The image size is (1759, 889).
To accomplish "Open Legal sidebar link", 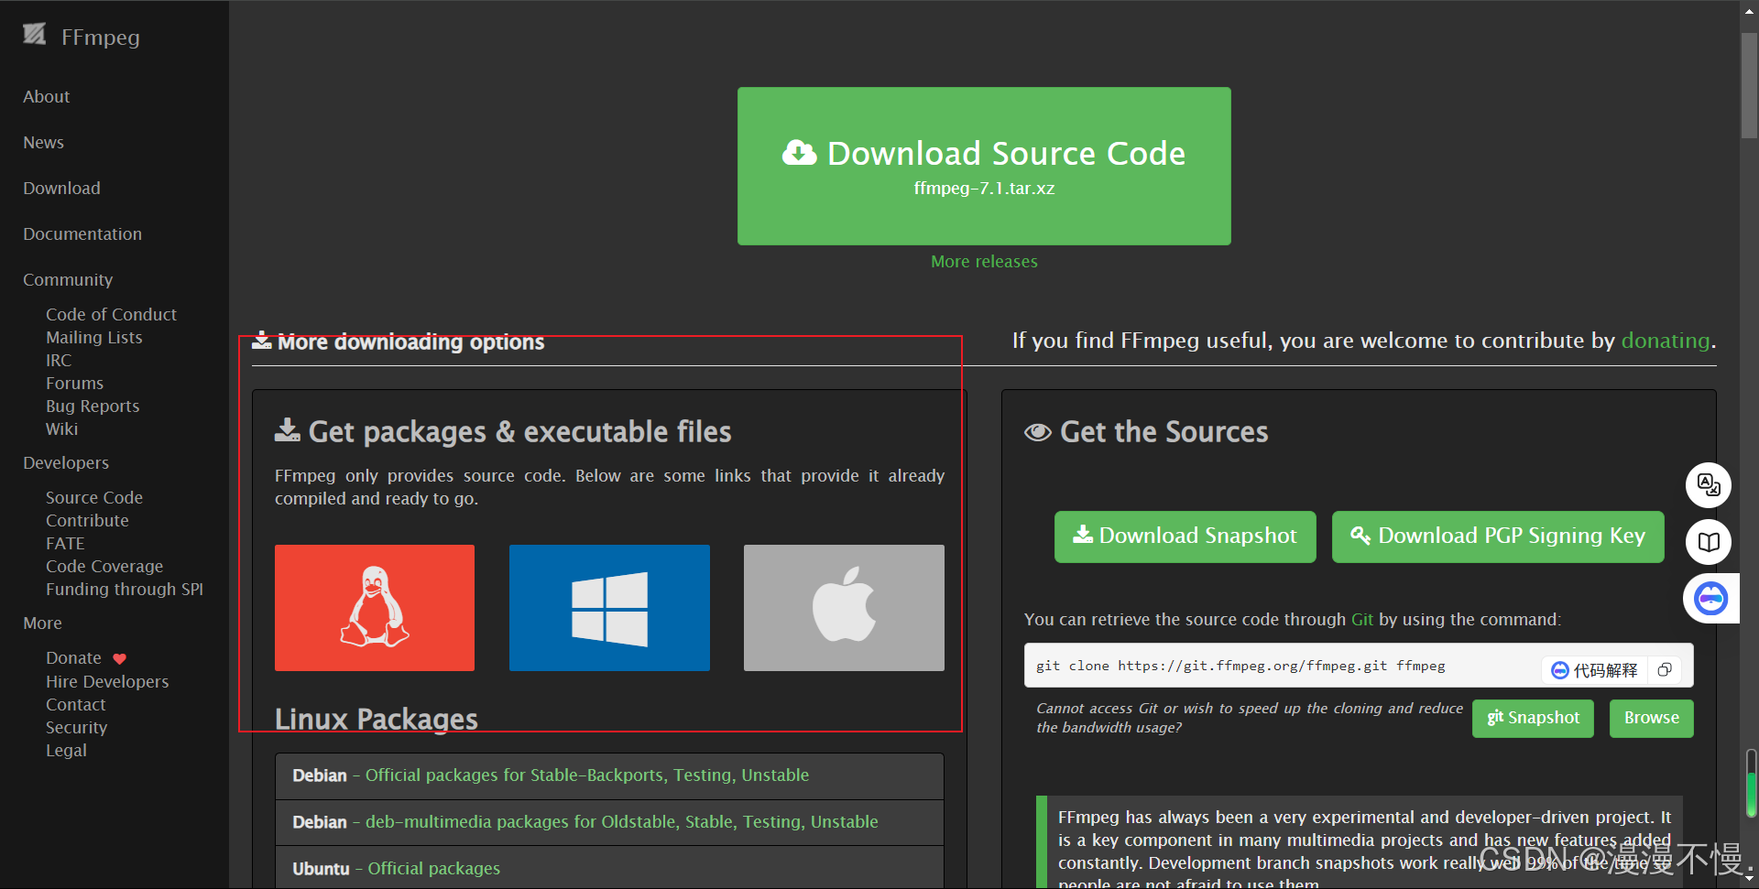I will 66,750.
